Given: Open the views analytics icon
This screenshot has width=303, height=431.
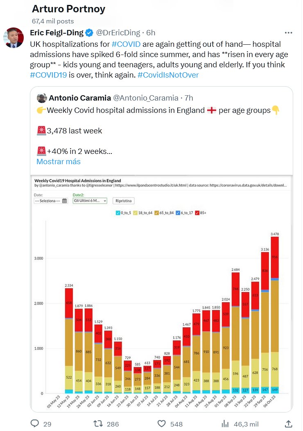Looking at the screenshot, I should click(225, 423).
